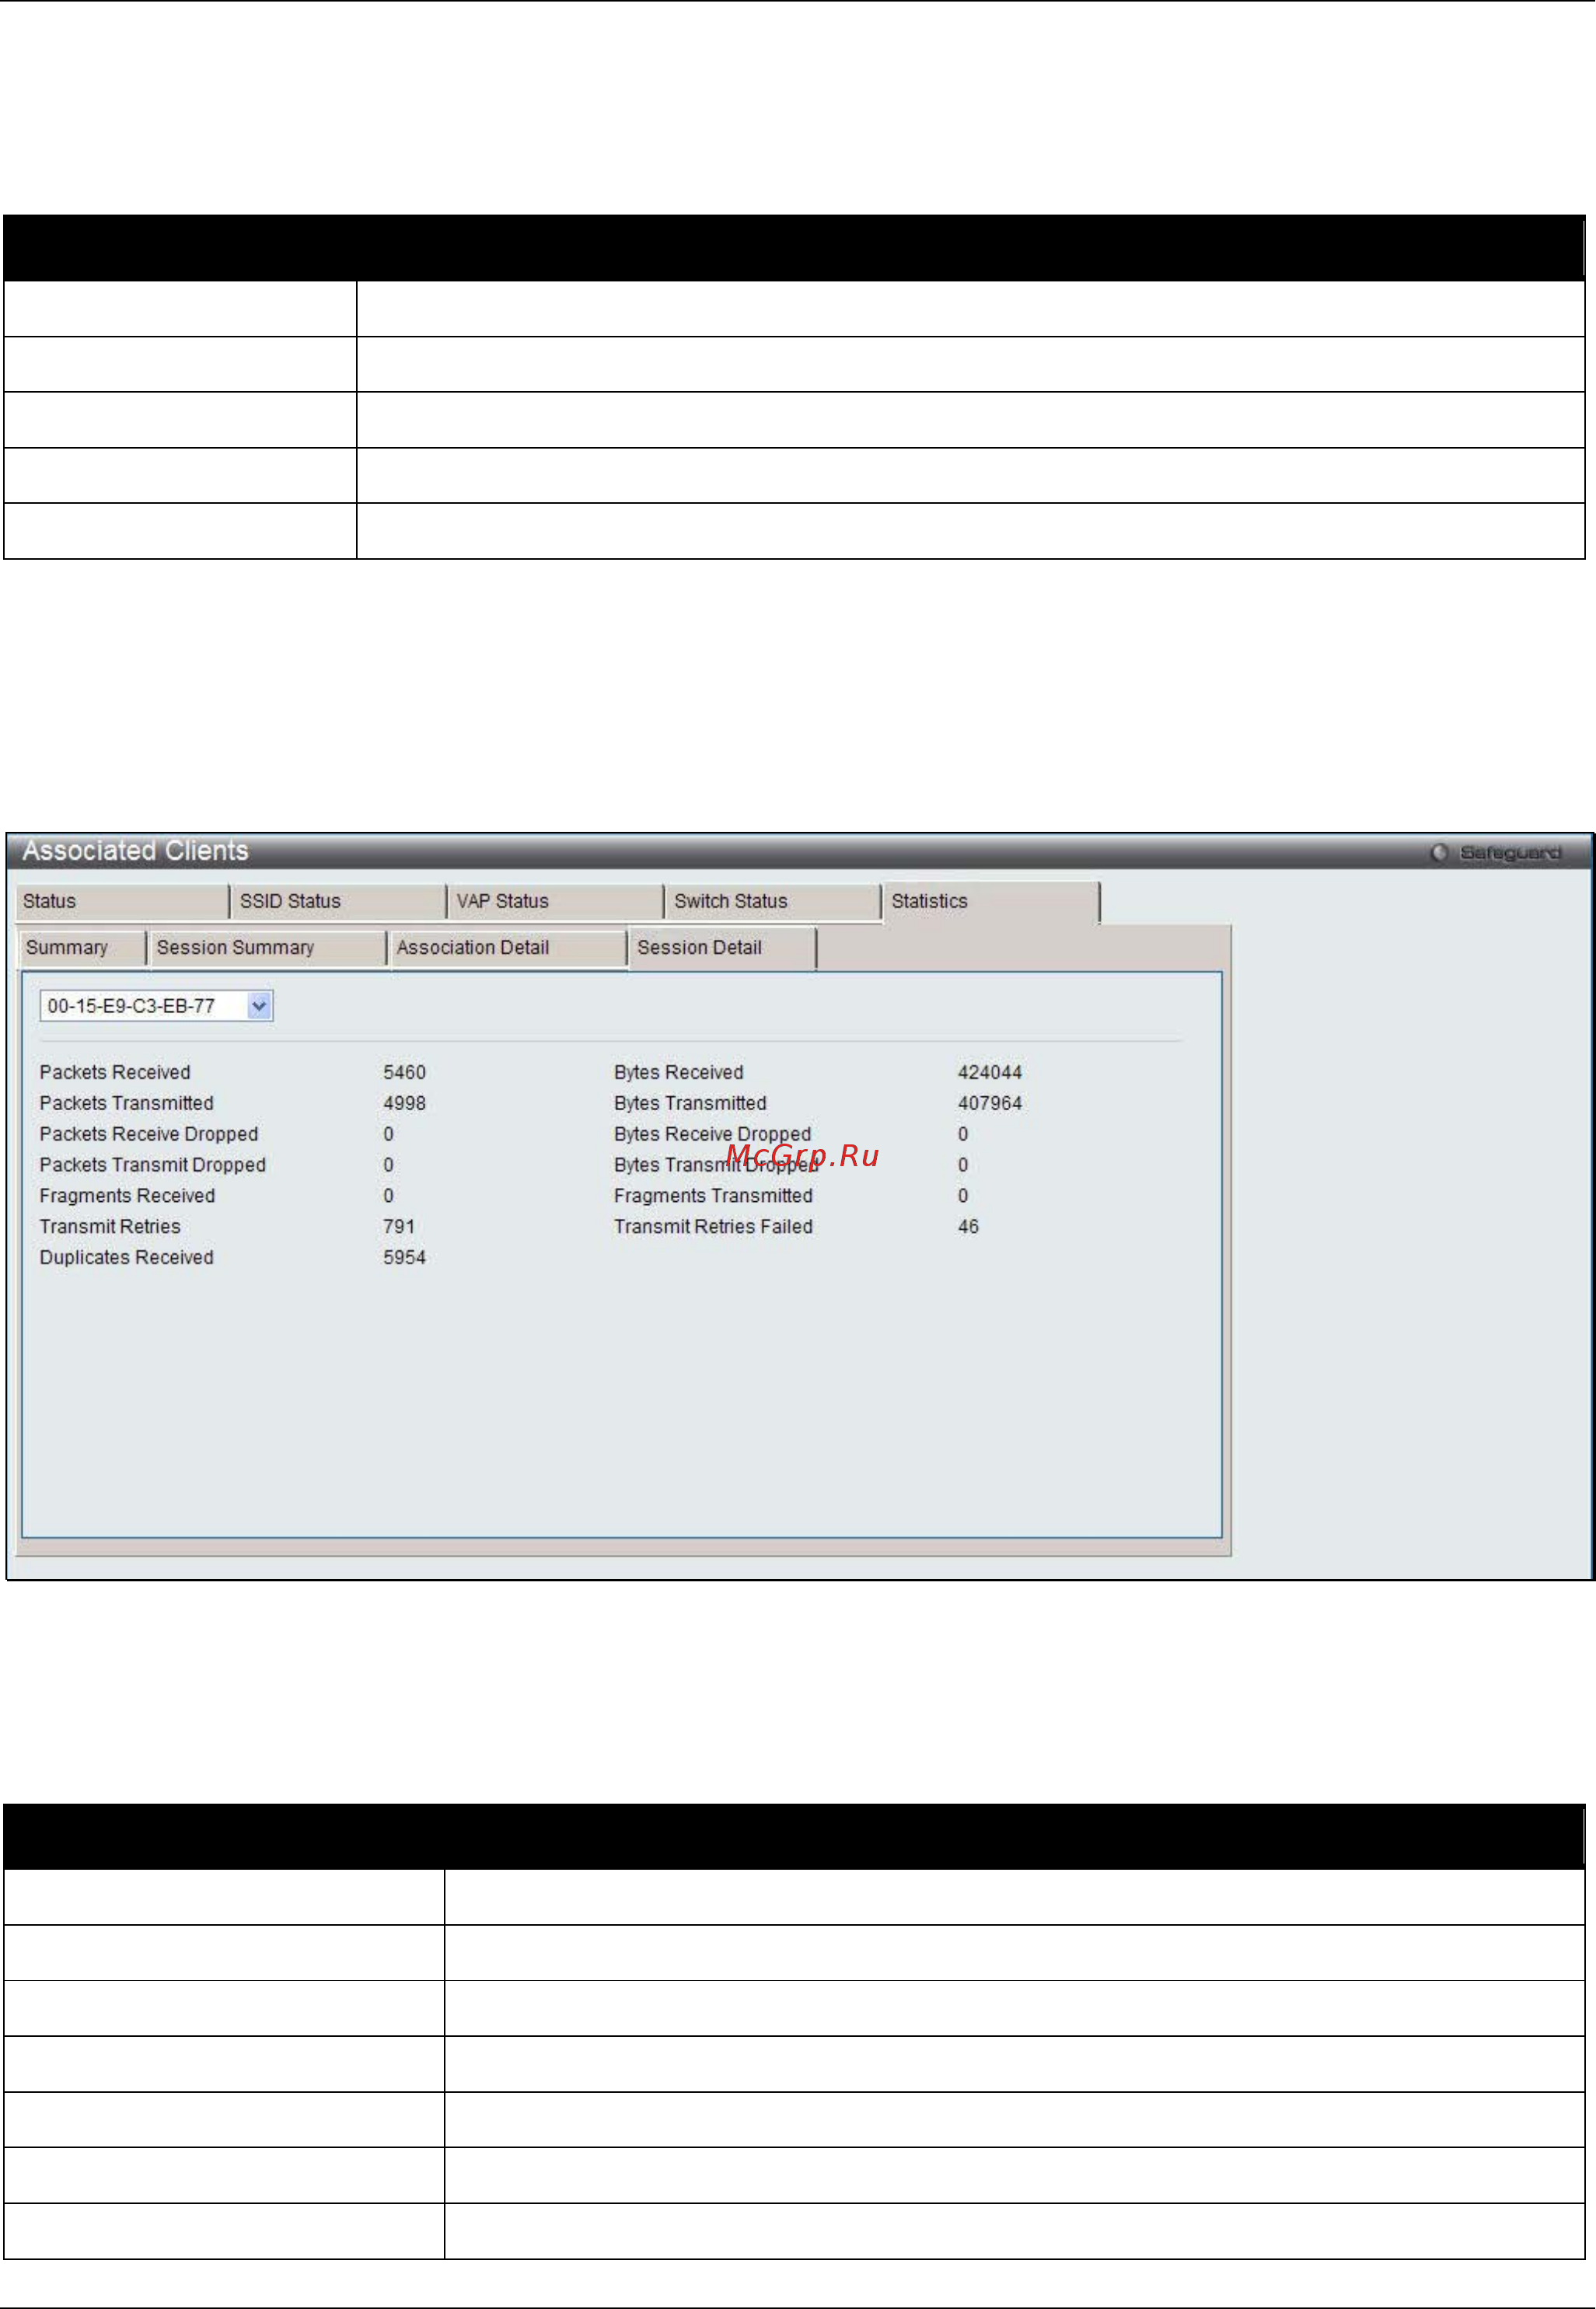Click the Associated Clients panel title
Viewport: 1596px width, 2309px height.
coord(135,851)
